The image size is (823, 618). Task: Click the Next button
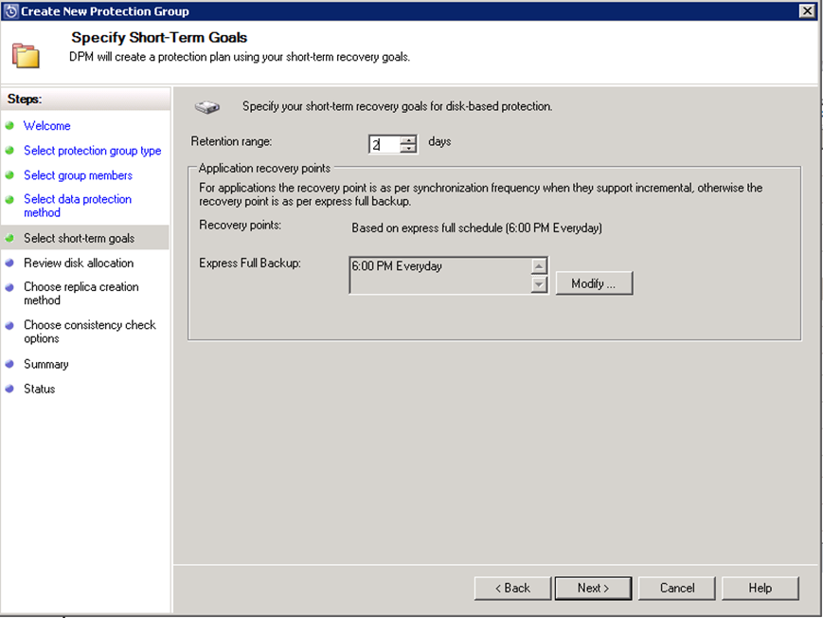pos(593,588)
